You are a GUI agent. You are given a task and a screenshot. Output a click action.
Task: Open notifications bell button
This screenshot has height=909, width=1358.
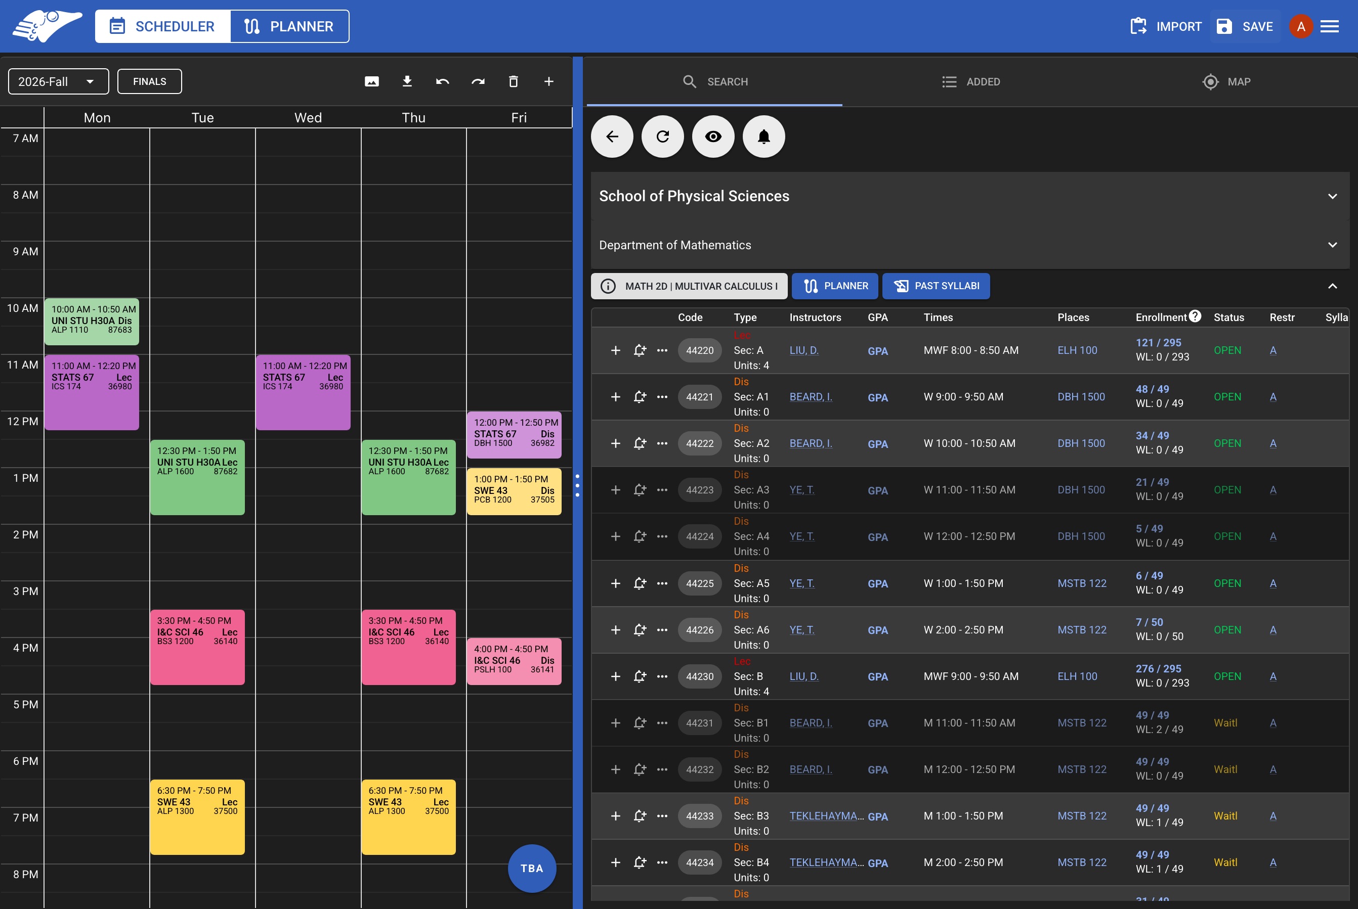764,136
